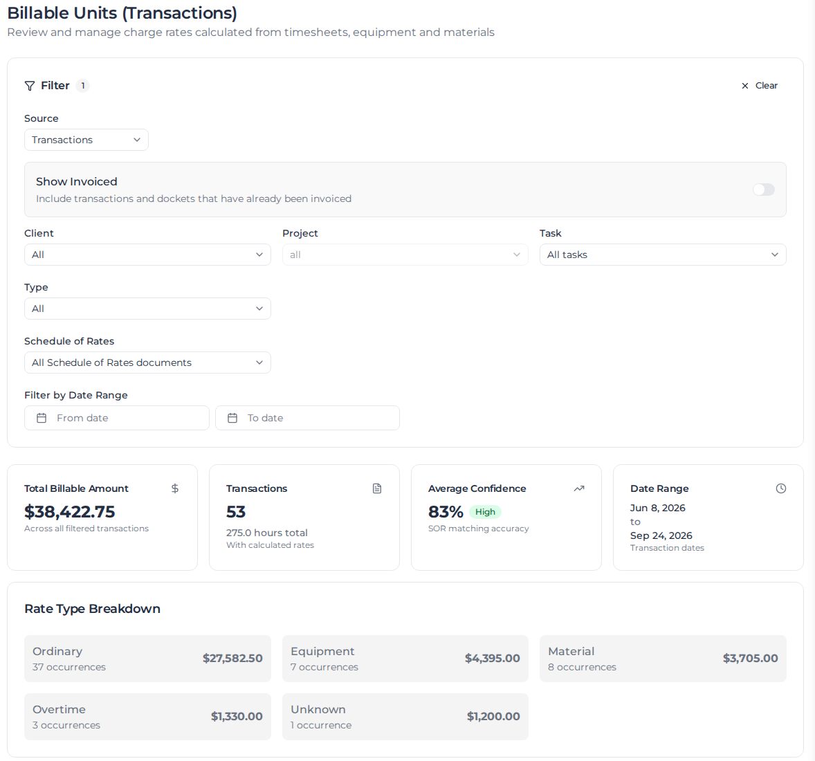Toggle the Show Invoiced switch

pos(764,190)
